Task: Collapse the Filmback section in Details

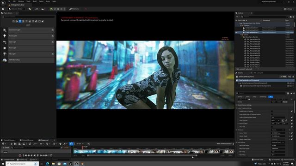Action: tap(236, 130)
